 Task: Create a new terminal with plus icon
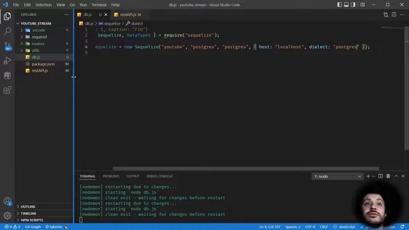368,176
